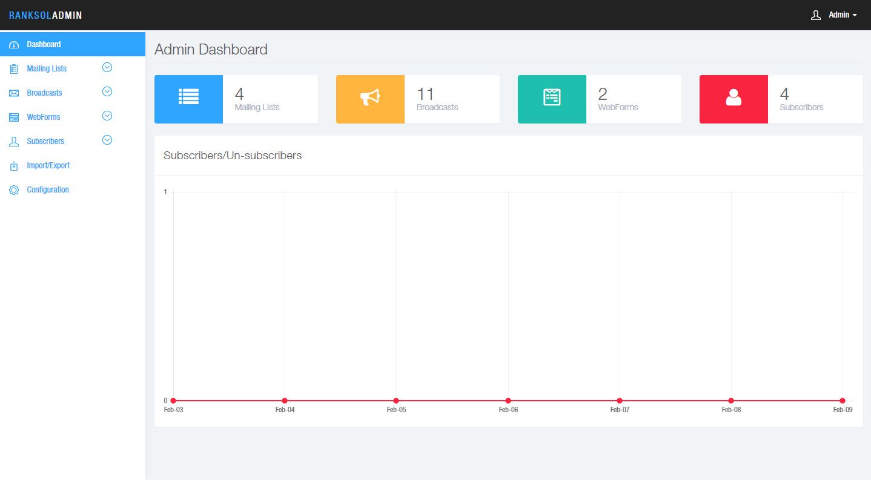
Task: Open Import/Export from the sidebar menu
Action: (x=48, y=166)
